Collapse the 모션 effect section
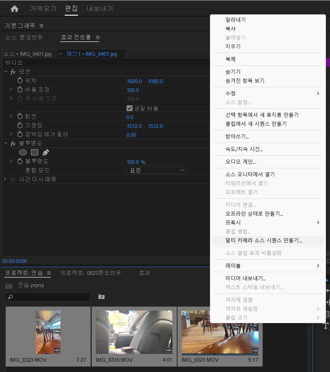Image resolution: width=330 pixels, height=372 pixels. [x=5, y=71]
